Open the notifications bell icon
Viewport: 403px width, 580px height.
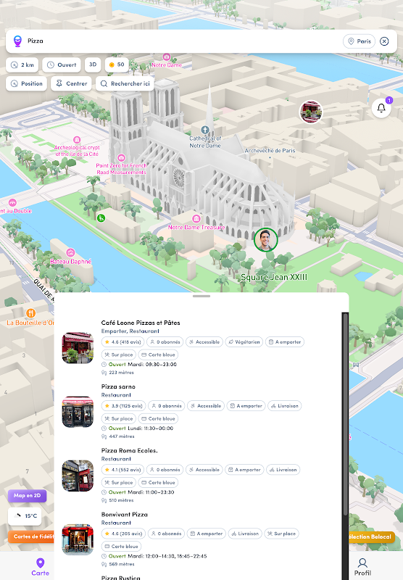pyautogui.click(x=381, y=108)
